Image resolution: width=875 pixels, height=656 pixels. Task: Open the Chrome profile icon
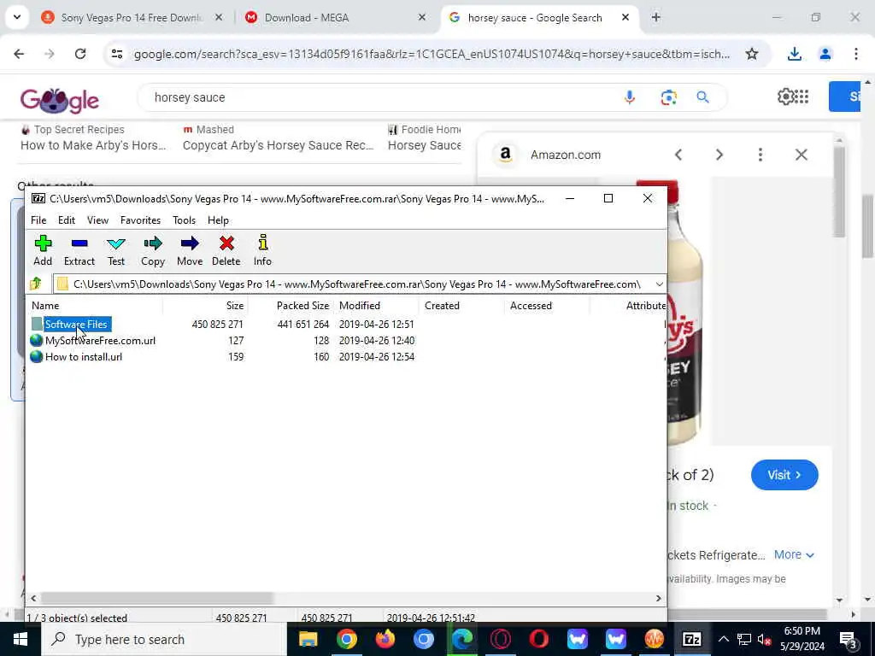coord(825,54)
